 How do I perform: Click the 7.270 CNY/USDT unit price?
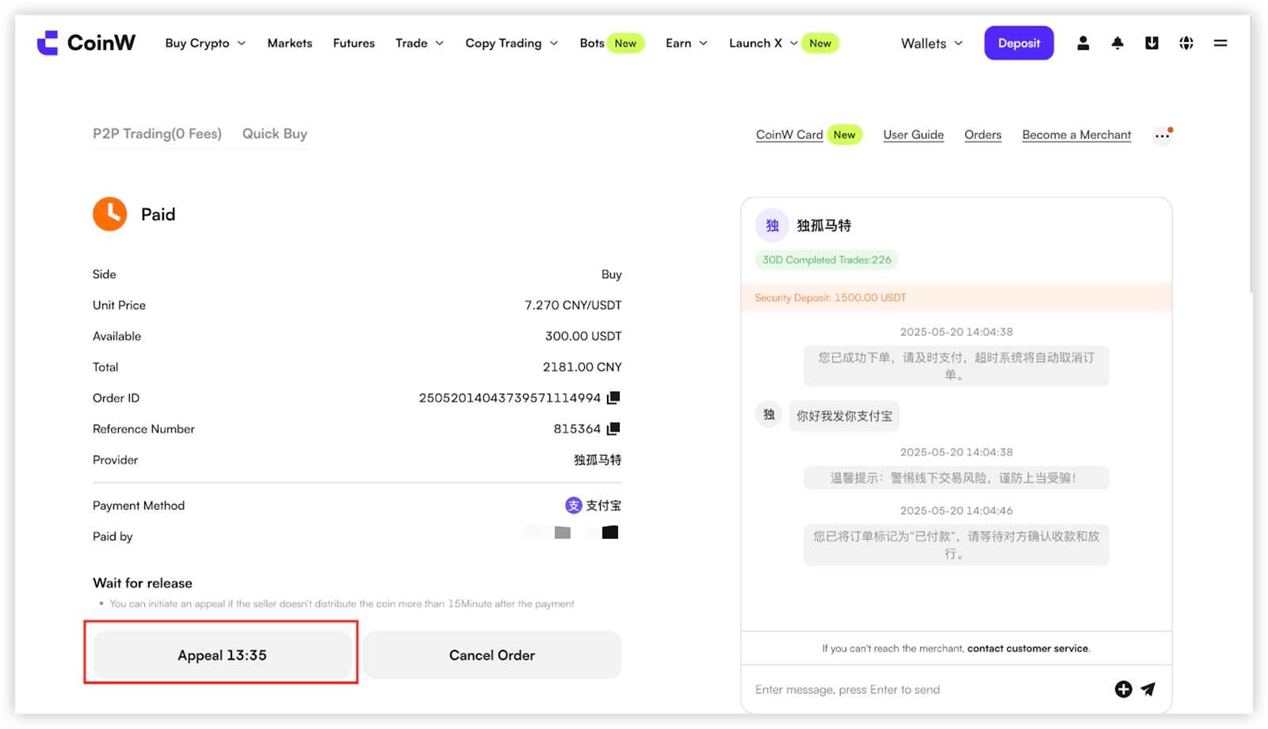click(573, 305)
